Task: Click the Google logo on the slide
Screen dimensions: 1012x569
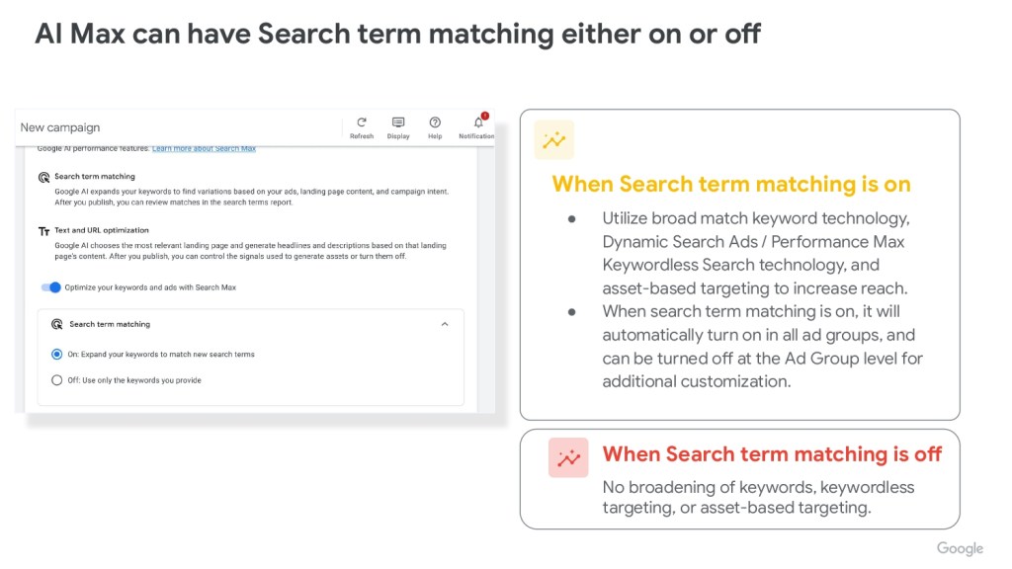Action: [x=960, y=548]
